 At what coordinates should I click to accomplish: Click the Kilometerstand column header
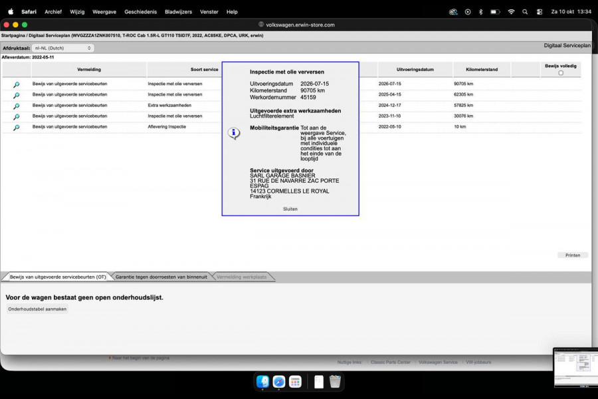click(x=482, y=69)
